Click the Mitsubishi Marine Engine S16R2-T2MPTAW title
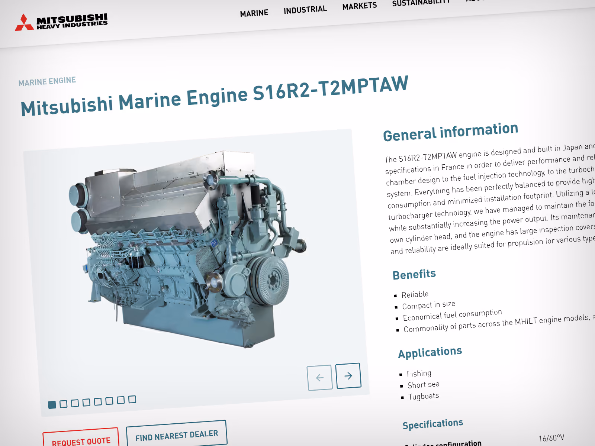This screenshot has width=595, height=446. point(215,96)
